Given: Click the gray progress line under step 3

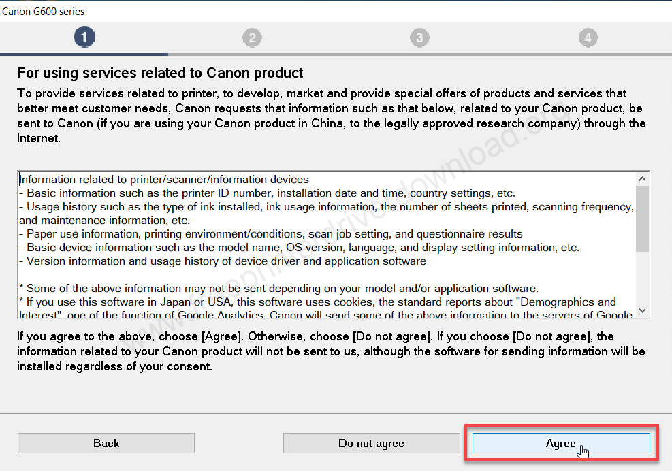Looking at the screenshot, I should tap(419, 54).
